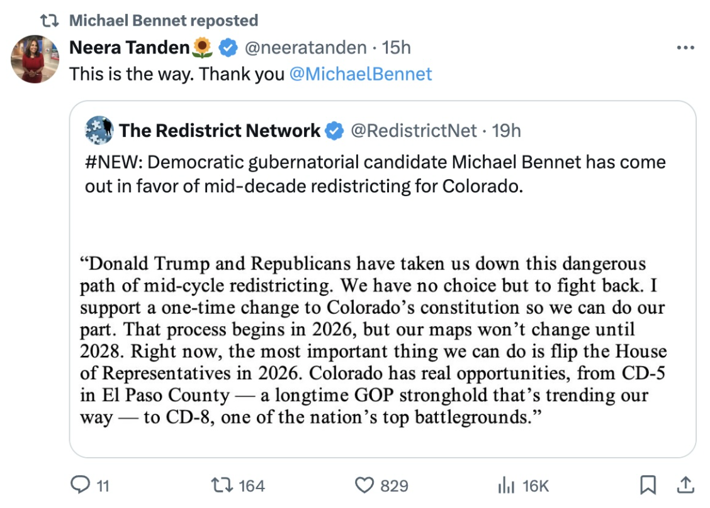710x508 pixels.
Task: Click Redistrict Network's verified checkmark badge
Action: click(335, 131)
